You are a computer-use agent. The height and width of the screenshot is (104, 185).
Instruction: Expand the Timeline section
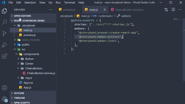[33, 98]
